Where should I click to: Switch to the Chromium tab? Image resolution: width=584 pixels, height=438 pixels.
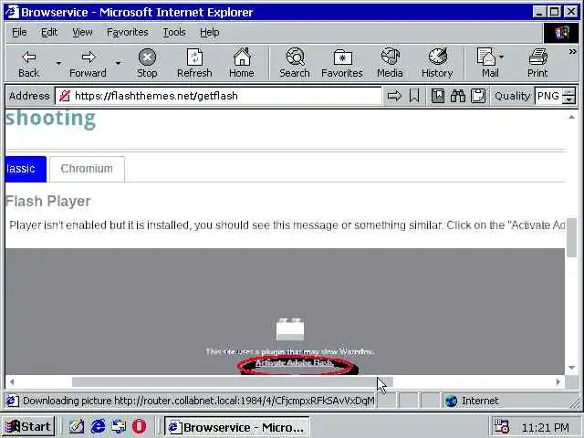[x=87, y=169]
